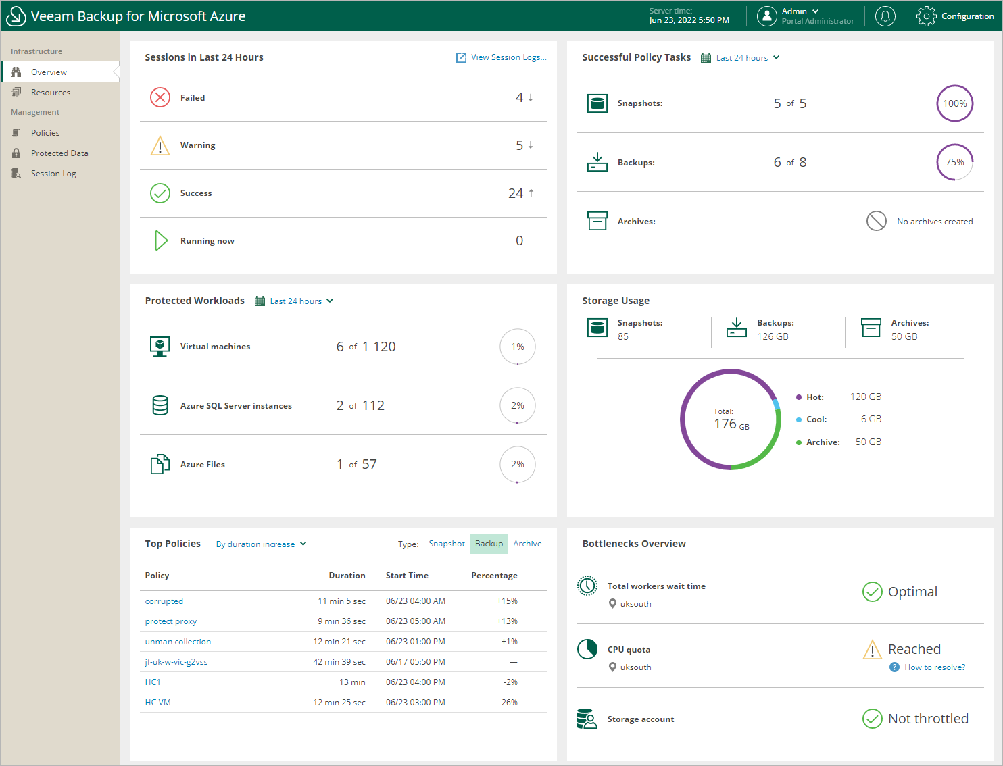Open Resources in sidebar

[x=60, y=93]
